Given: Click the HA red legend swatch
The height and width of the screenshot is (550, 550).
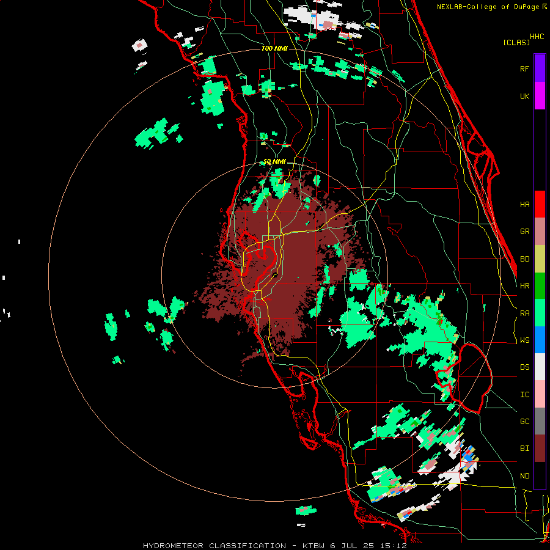Looking at the screenshot, I should click(x=540, y=204).
